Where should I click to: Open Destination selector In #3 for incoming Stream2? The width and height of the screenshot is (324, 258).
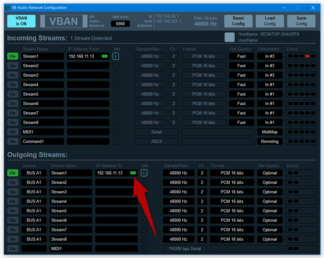(270, 66)
